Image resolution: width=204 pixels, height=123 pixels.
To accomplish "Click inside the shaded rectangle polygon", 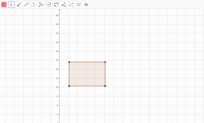I will (x=87, y=74).
